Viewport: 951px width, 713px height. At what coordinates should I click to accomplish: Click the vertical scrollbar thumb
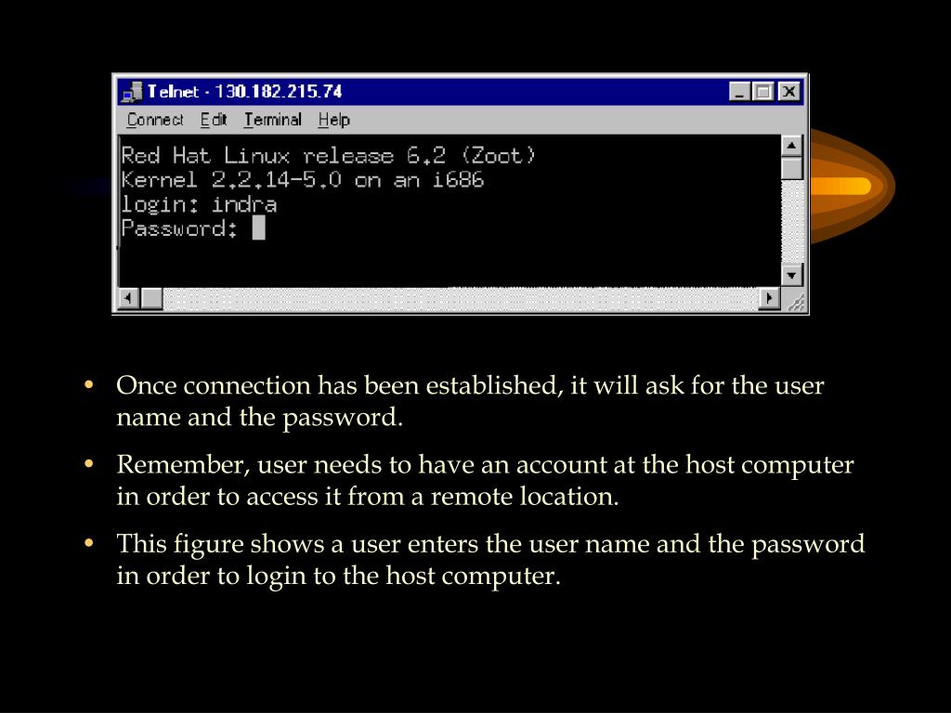(x=791, y=168)
